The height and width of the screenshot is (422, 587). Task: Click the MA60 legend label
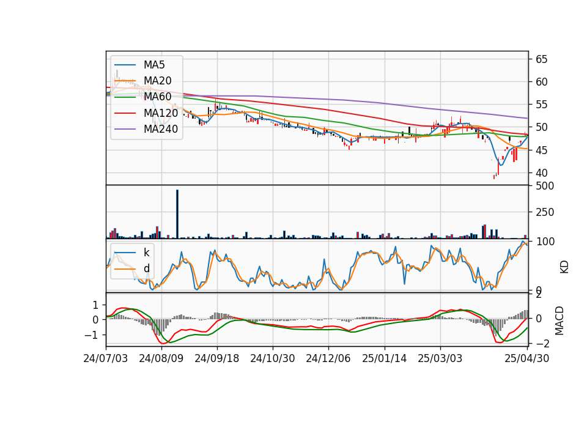coord(158,97)
